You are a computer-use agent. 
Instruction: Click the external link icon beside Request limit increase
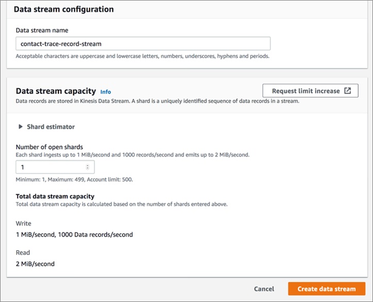(x=348, y=90)
